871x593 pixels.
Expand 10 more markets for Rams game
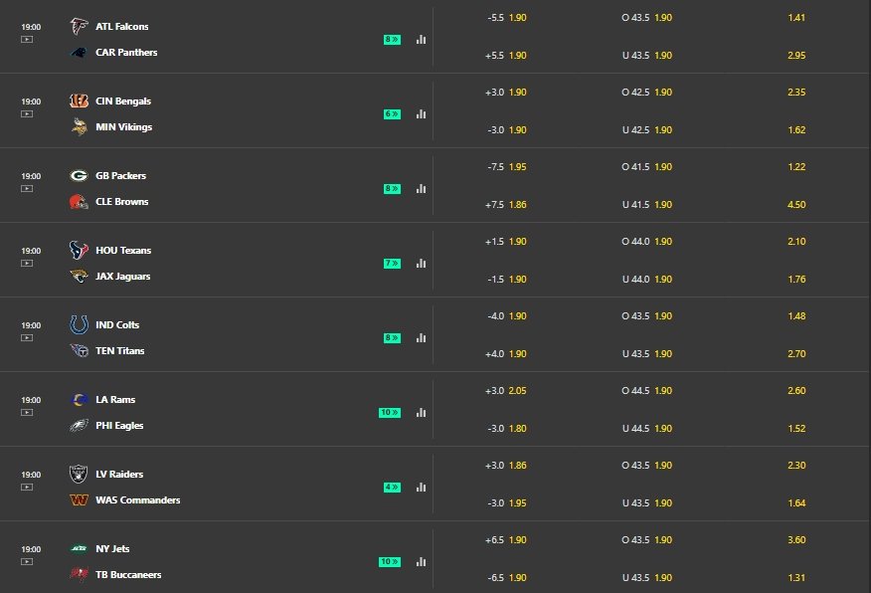tap(390, 412)
